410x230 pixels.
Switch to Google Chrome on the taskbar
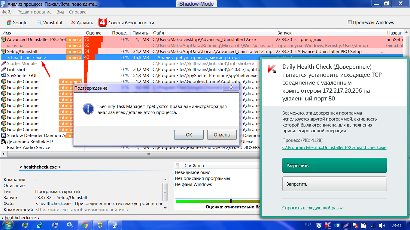click(x=85, y=225)
